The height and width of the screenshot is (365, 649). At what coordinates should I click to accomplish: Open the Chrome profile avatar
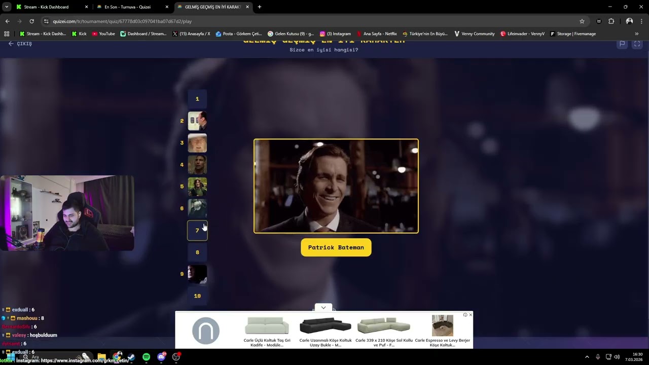click(x=629, y=21)
